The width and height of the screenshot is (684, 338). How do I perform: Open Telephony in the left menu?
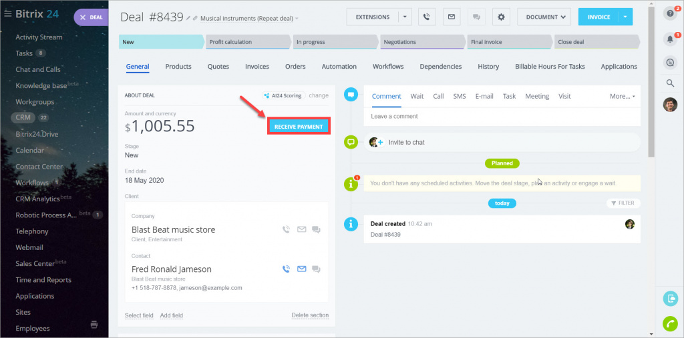[32, 231]
